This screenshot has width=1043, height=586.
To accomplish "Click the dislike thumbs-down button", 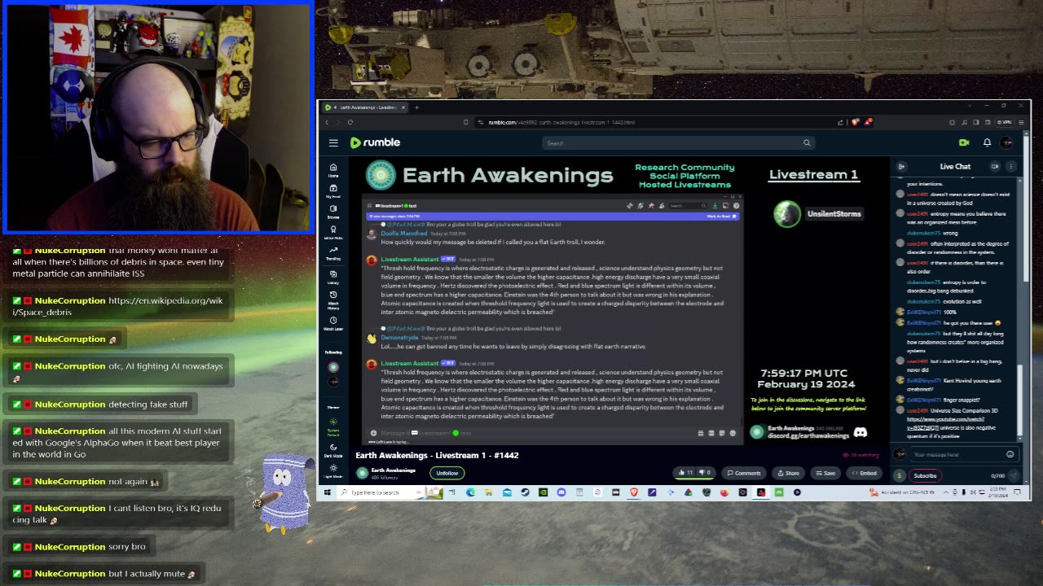I will [705, 473].
